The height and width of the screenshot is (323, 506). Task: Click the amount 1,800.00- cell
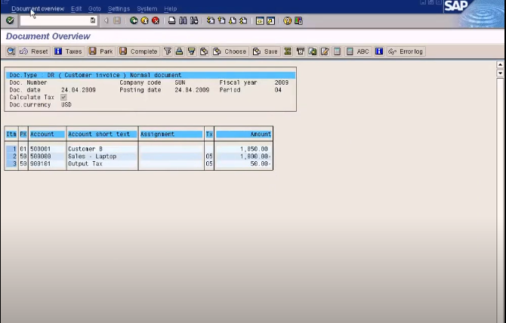(255, 156)
